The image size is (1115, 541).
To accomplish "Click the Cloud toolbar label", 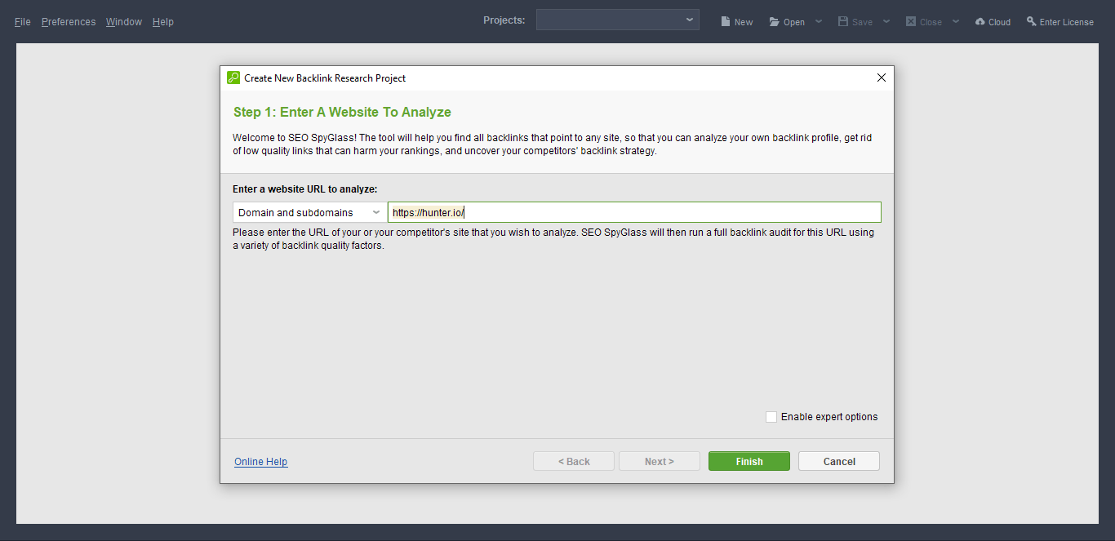I will (1000, 23).
